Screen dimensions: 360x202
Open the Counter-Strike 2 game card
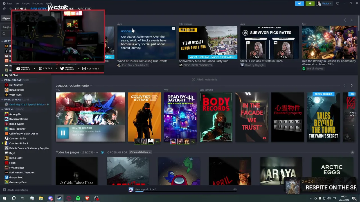coord(144,117)
